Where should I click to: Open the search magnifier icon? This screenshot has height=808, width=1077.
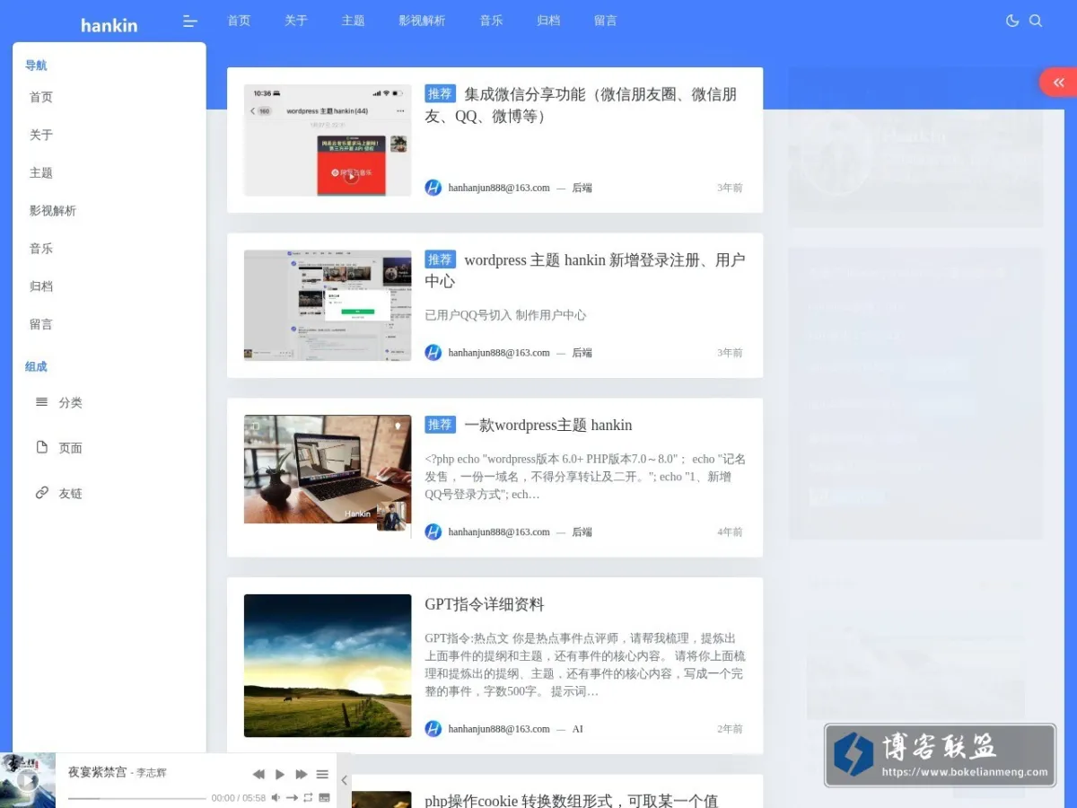coord(1036,21)
